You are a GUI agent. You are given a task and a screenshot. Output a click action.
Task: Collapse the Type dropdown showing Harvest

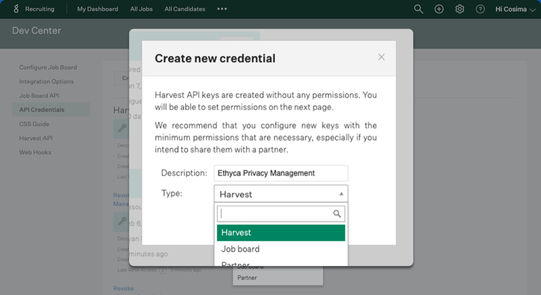click(x=281, y=194)
